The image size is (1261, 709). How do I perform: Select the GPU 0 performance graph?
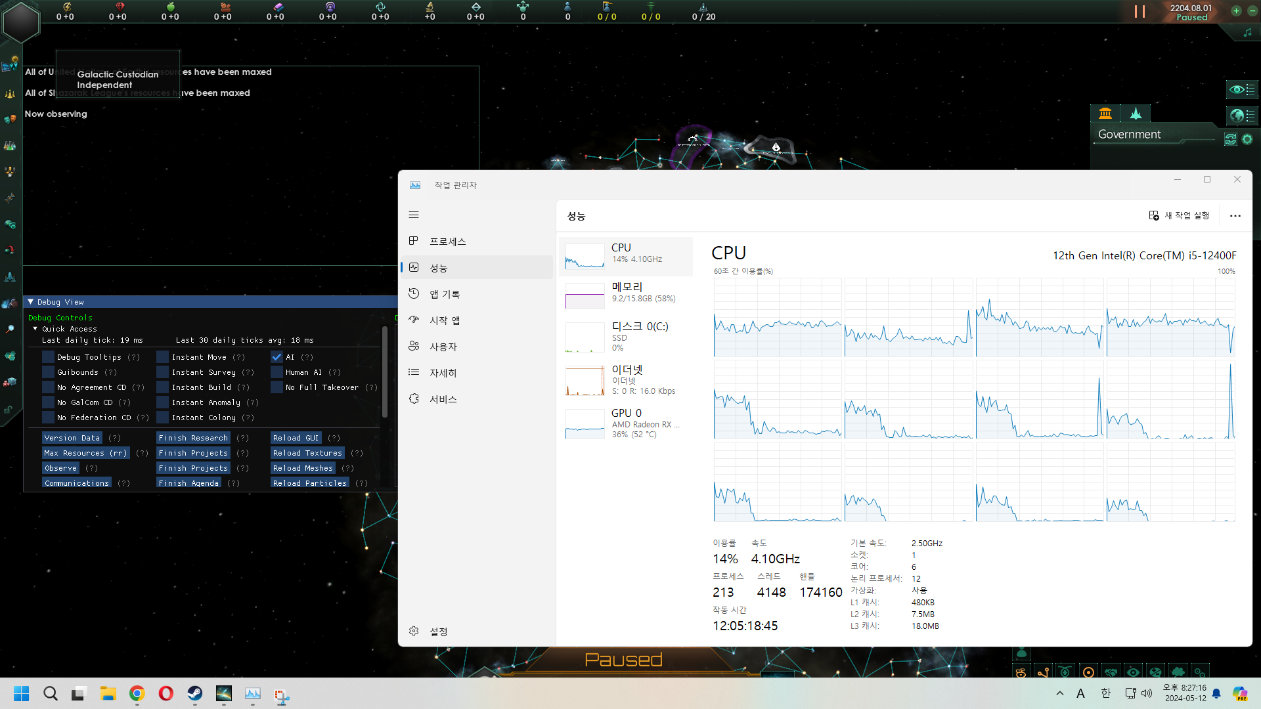(585, 423)
